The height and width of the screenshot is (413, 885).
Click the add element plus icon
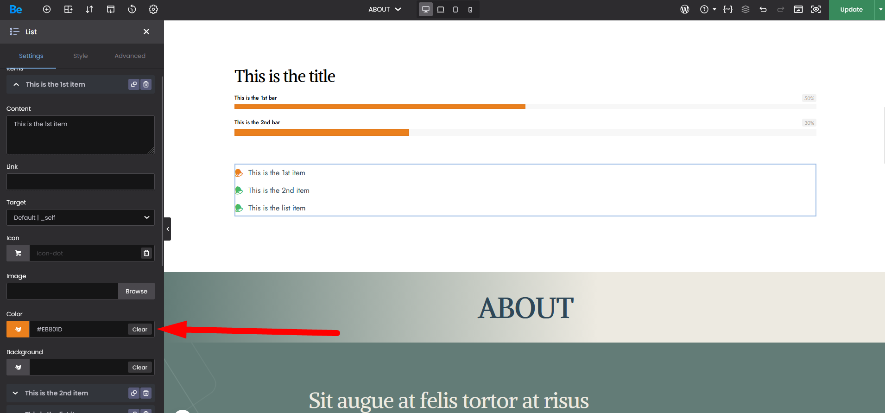pyautogui.click(x=47, y=9)
